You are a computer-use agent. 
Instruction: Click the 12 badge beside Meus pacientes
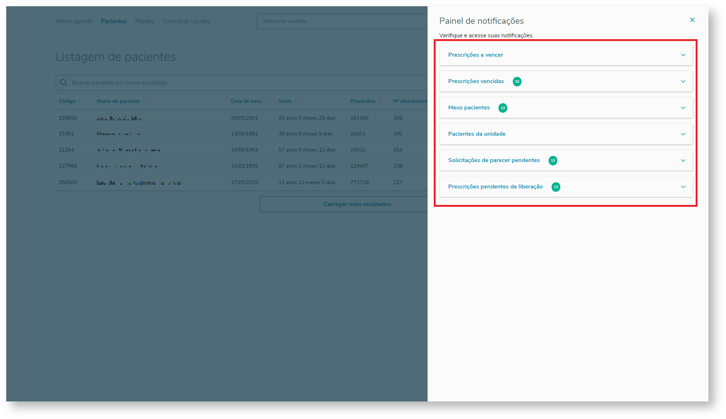[503, 108]
